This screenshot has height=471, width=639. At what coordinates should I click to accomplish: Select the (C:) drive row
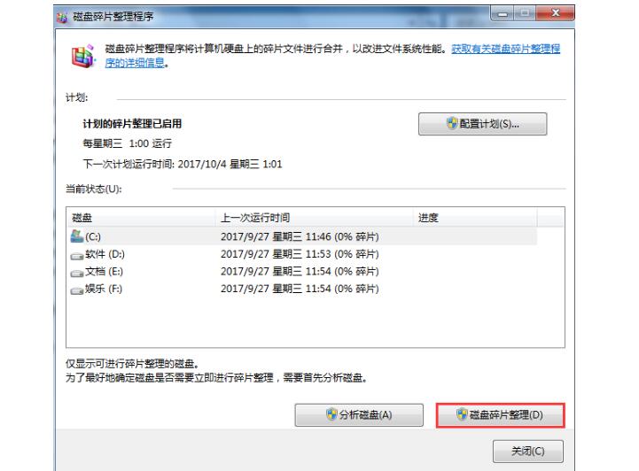[301, 236]
